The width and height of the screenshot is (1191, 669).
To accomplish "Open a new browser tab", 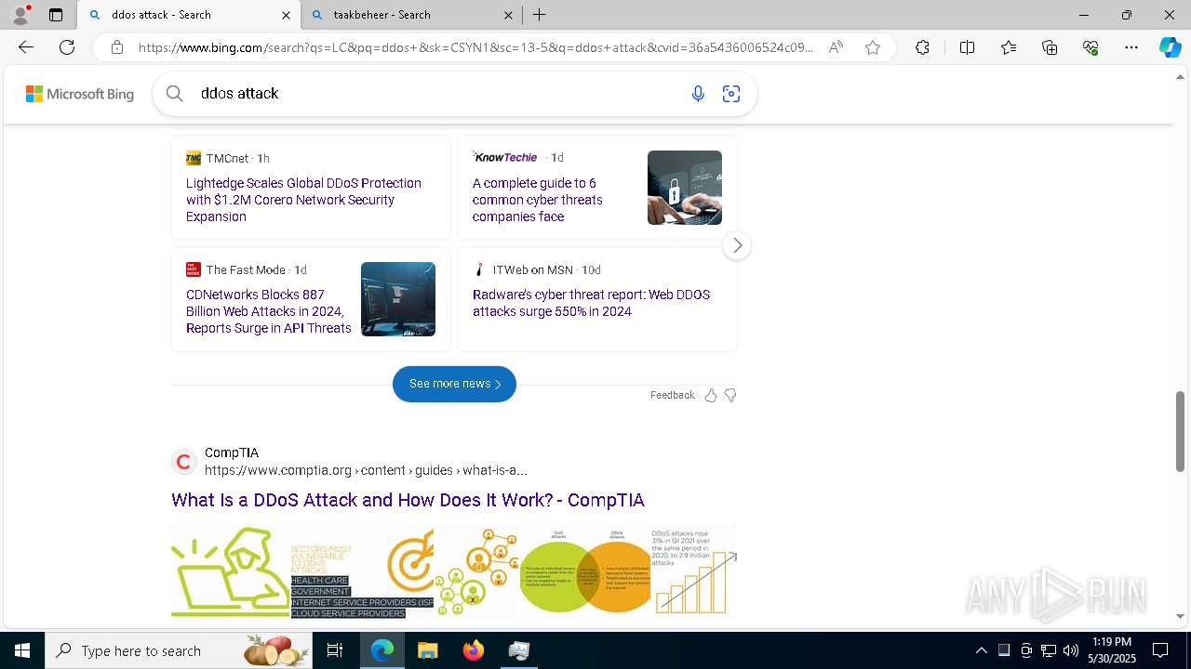I will 540,15.
